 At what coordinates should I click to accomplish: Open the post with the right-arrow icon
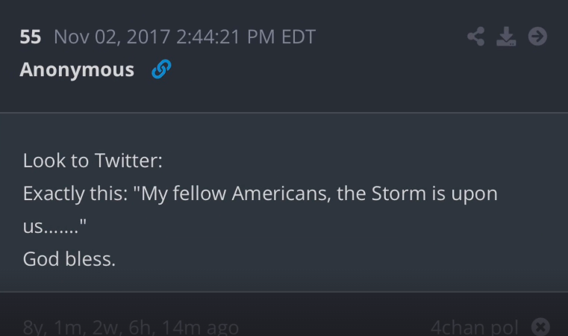(x=537, y=36)
